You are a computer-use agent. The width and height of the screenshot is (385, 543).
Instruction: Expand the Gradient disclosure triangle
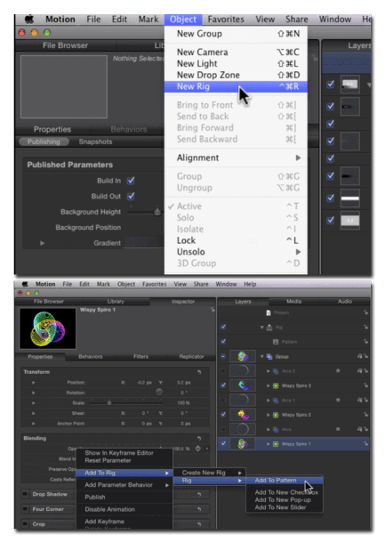42,243
